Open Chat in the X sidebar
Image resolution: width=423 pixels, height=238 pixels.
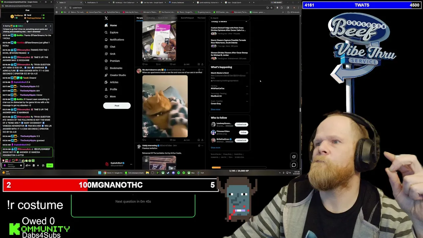(110, 47)
